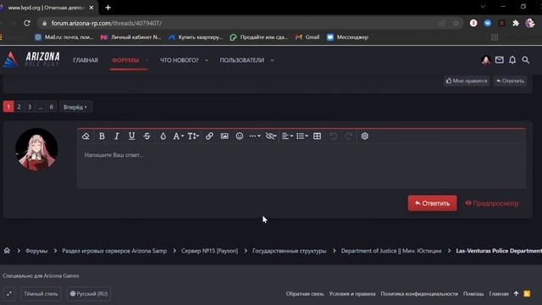This screenshot has height=305, width=542.
Task: Toggle strikethrough formatting in editor
Action: (x=147, y=136)
